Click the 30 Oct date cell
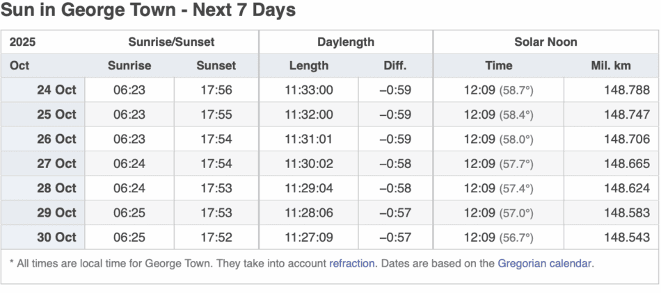The width and height of the screenshot is (661, 293). (56, 237)
